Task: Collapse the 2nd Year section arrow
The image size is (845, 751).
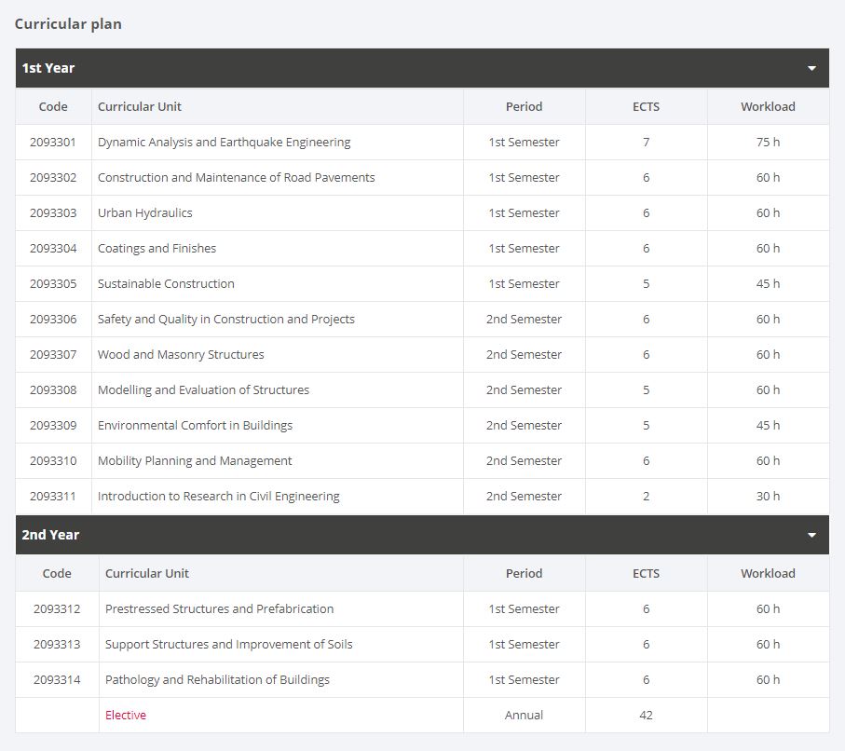Action: pos(811,536)
